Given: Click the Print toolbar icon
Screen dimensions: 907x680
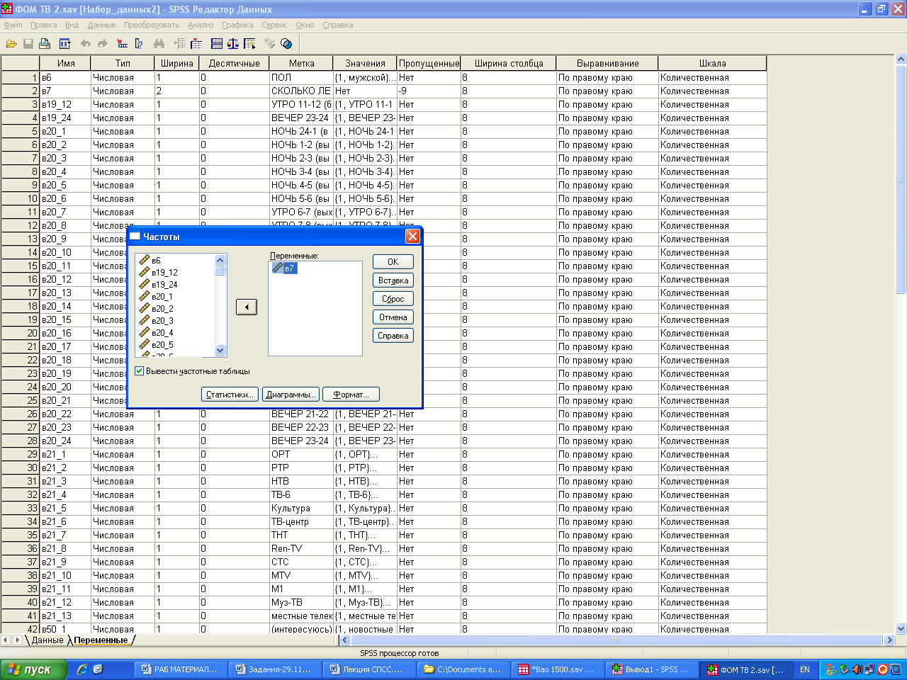Looking at the screenshot, I should coord(45,44).
